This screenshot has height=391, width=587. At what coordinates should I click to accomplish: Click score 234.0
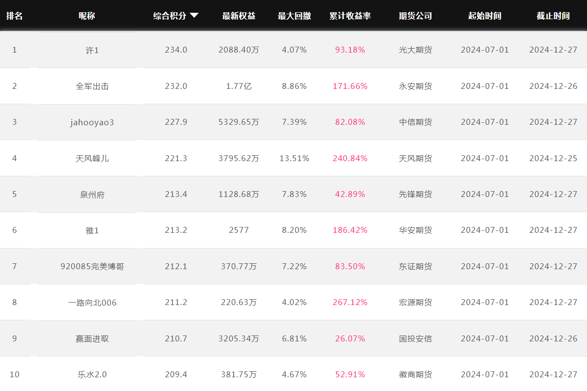pyautogui.click(x=176, y=50)
